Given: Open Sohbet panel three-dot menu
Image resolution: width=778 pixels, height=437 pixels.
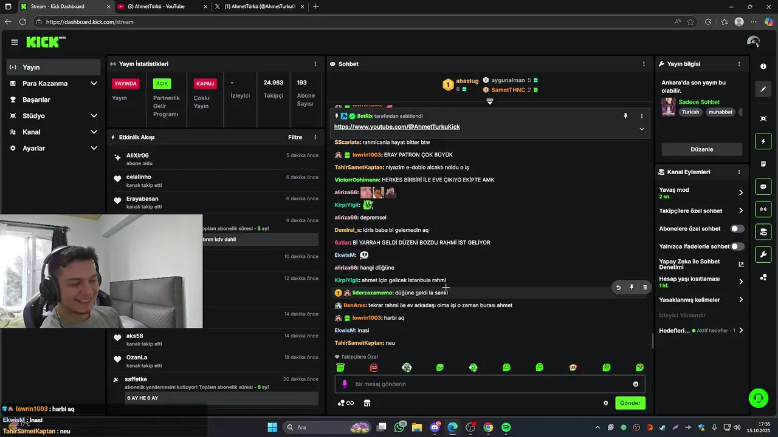Looking at the screenshot, I should pos(644,64).
